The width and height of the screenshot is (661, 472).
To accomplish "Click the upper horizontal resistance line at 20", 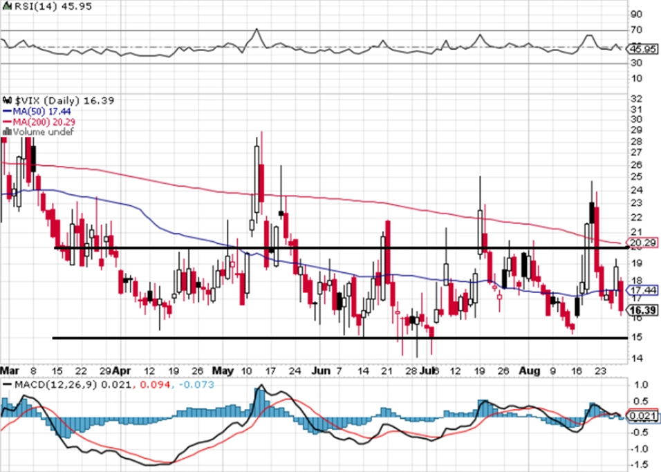I will tap(342, 248).
